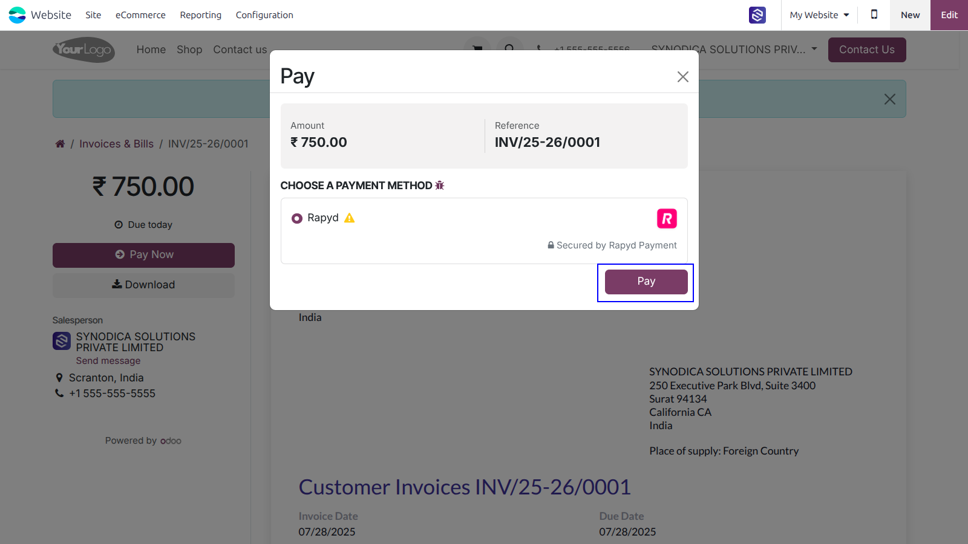Toggle mobile preview phone icon
The width and height of the screenshot is (968, 544).
pos(874,15)
